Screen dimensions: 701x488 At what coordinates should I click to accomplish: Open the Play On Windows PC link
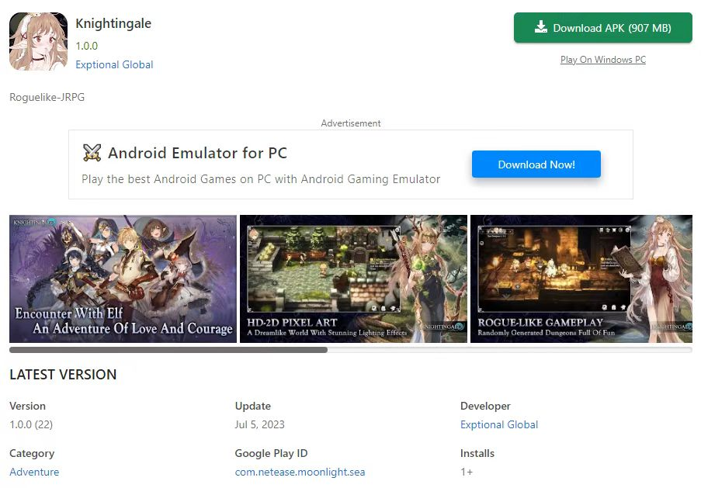[603, 60]
